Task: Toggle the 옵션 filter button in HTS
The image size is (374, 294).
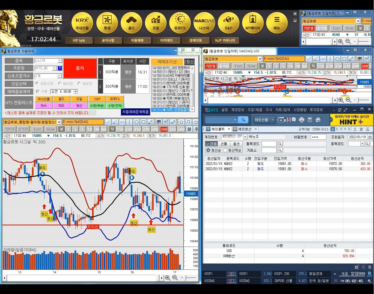Action: pos(236,144)
